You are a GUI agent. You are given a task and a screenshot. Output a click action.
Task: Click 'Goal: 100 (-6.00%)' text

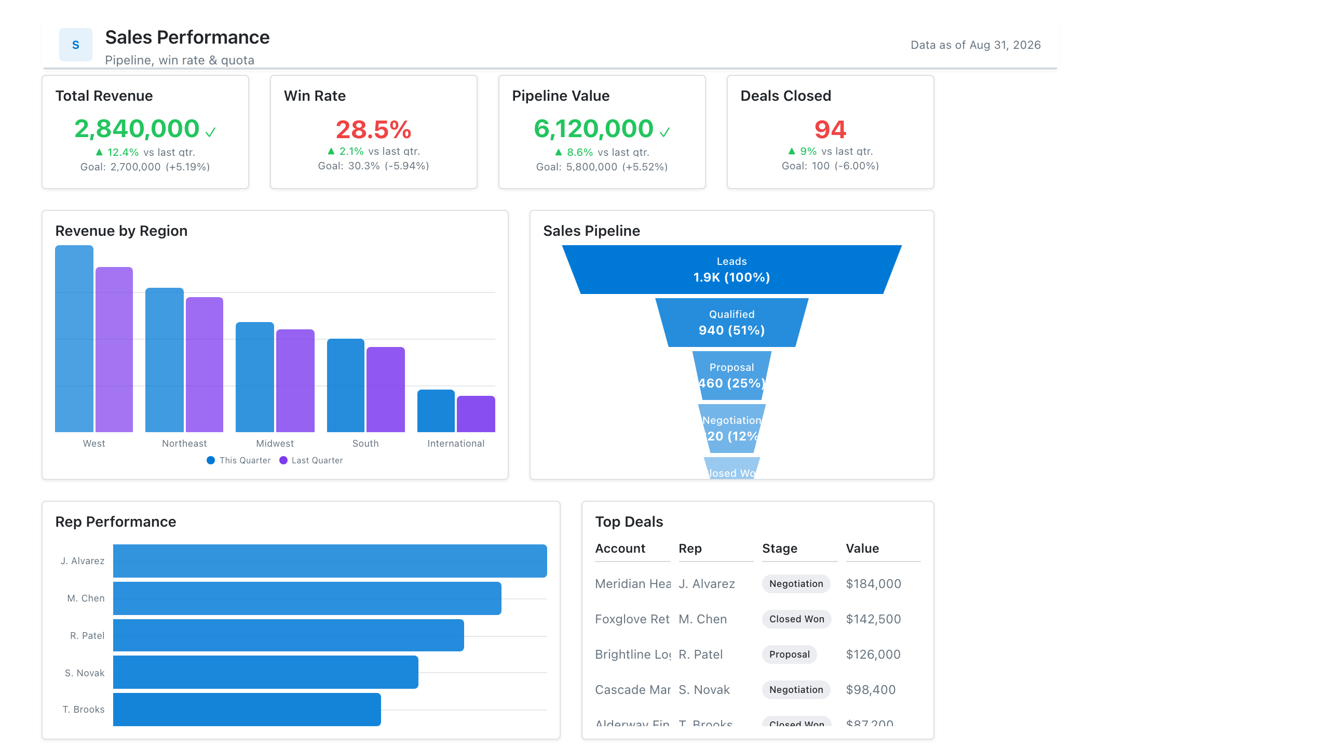831,166
